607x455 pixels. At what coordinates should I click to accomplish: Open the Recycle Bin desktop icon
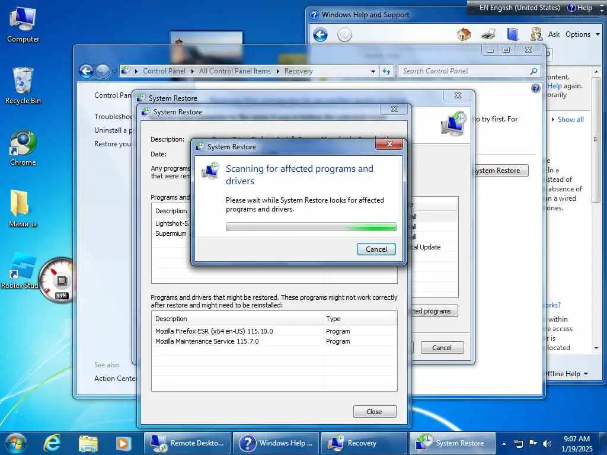point(23,86)
